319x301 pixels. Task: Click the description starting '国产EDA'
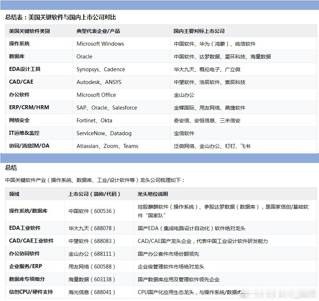[x=191, y=228]
